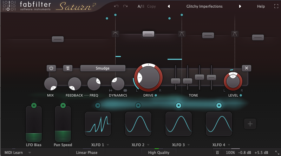
Task: Click the undo arrow icon
Action: pyautogui.click(x=116, y=6)
